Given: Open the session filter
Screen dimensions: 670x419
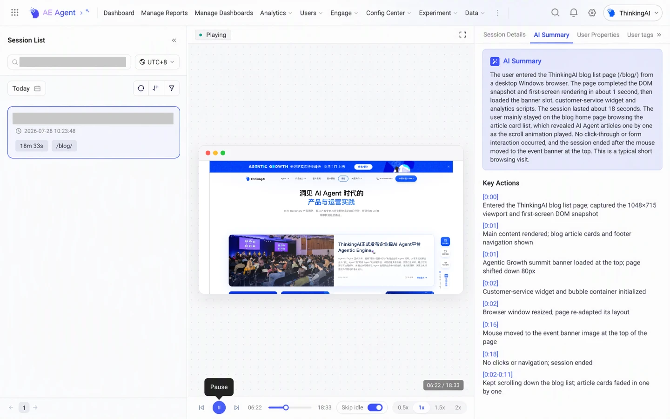Looking at the screenshot, I should pyautogui.click(x=172, y=88).
